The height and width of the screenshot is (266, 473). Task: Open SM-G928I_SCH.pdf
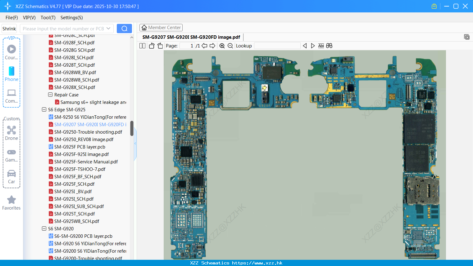[74, 57]
